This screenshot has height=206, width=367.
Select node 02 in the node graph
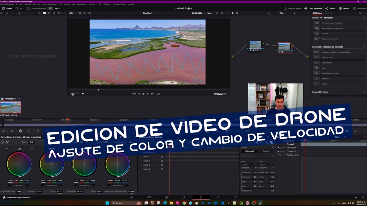pyautogui.click(x=284, y=47)
